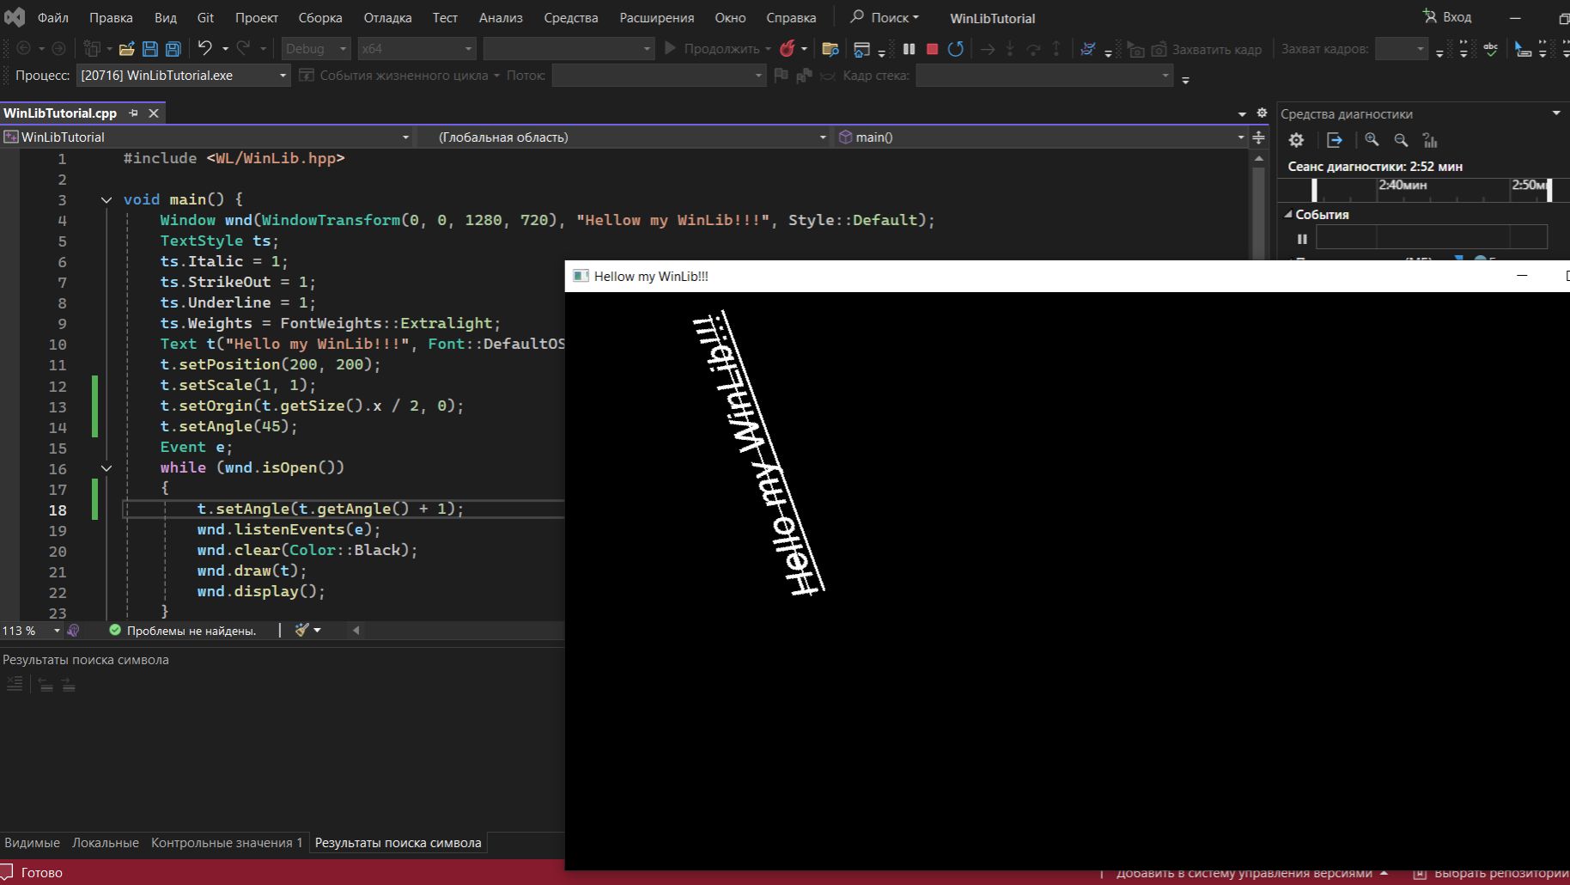Open the editor zoom 113% dropdown
This screenshot has height=885, width=1570.
56,631
